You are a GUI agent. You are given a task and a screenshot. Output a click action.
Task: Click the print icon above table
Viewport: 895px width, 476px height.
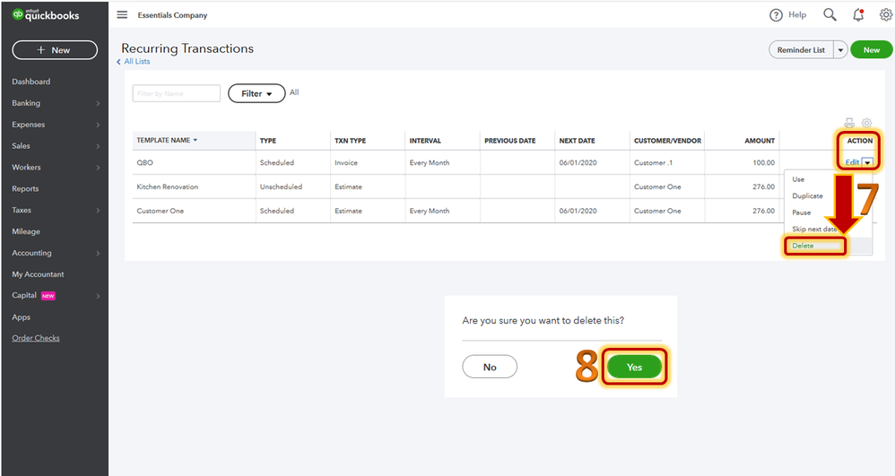click(x=849, y=123)
